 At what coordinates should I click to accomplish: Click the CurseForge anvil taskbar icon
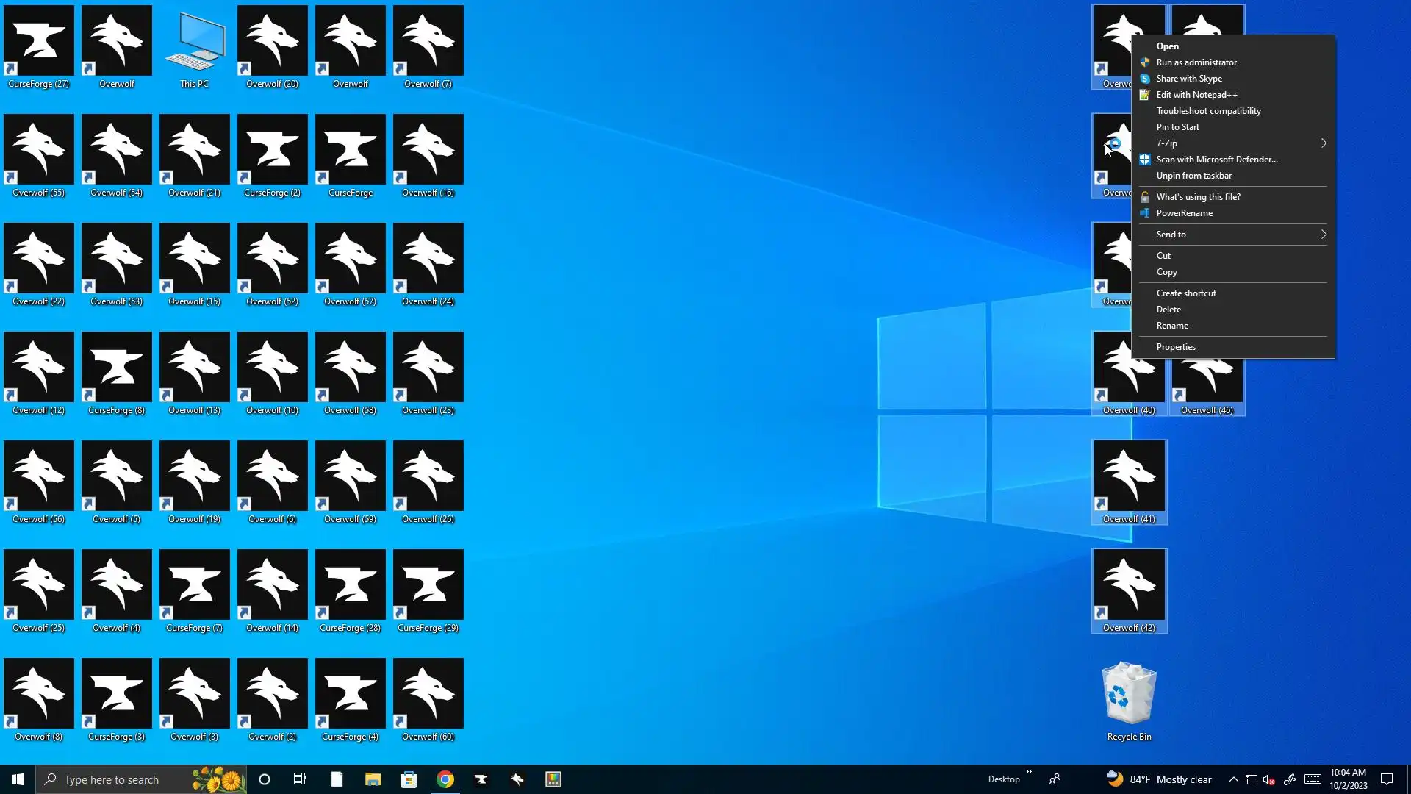click(x=481, y=779)
